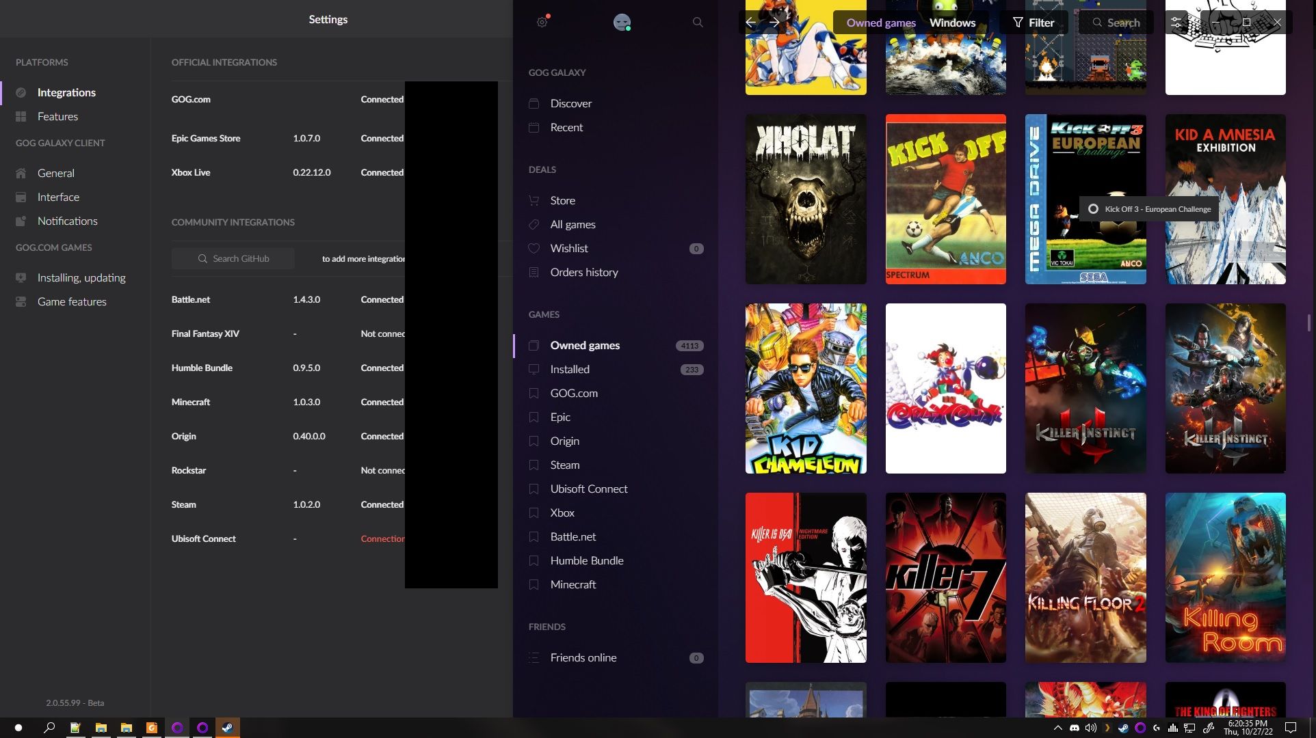This screenshot has width=1316, height=738.
Task: Click the Origin integration version 0.40.0.0
Action: 309,436
